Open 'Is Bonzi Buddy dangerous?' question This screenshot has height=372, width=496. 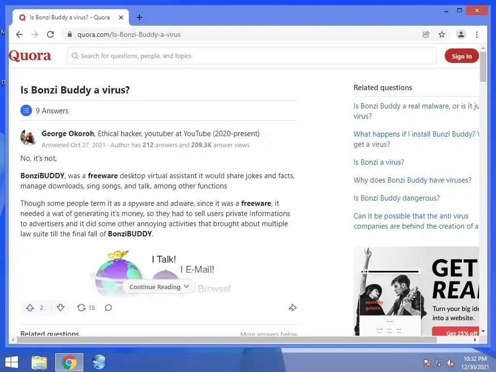(x=396, y=198)
